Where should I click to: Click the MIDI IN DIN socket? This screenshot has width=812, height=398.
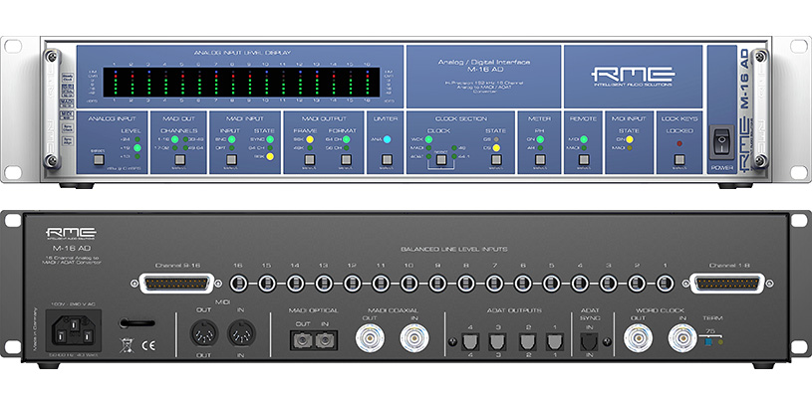[x=242, y=333]
